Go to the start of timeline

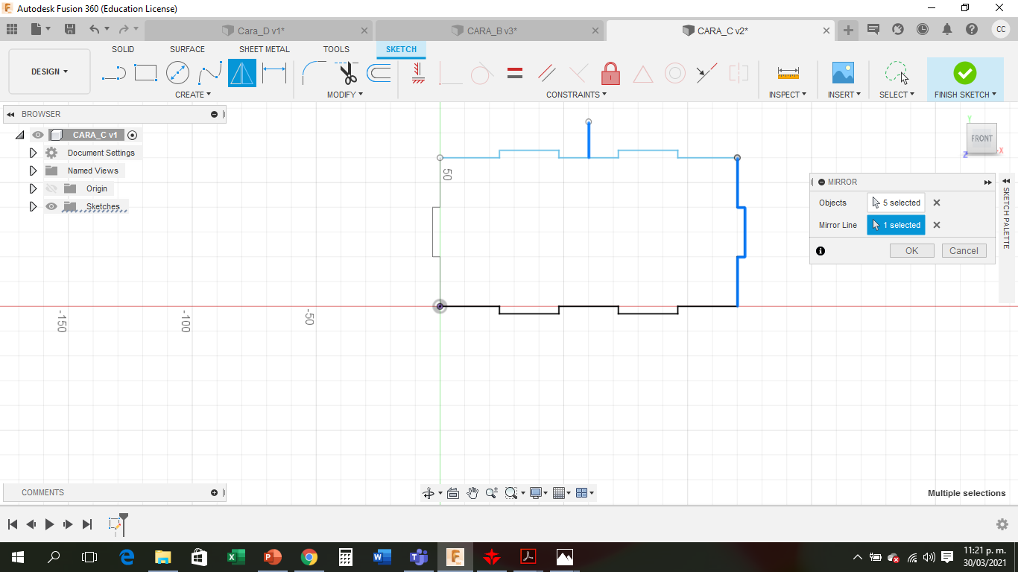(12, 524)
